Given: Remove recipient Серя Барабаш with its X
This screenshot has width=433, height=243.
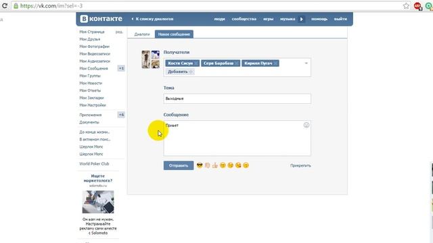Looking at the screenshot, I should click(237, 63).
